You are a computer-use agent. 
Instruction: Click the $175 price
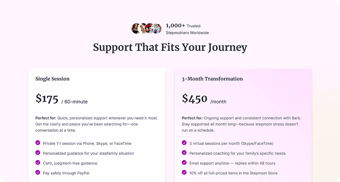tap(47, 98)
